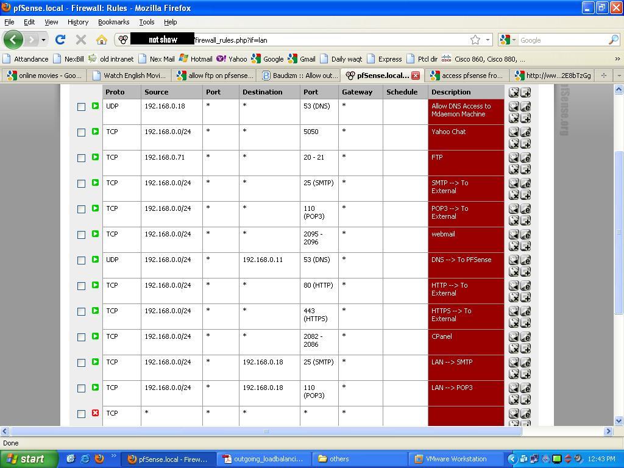
Task: Open the Cisco 860, Cisco 880 bookmark
Action: coord(483,59)
